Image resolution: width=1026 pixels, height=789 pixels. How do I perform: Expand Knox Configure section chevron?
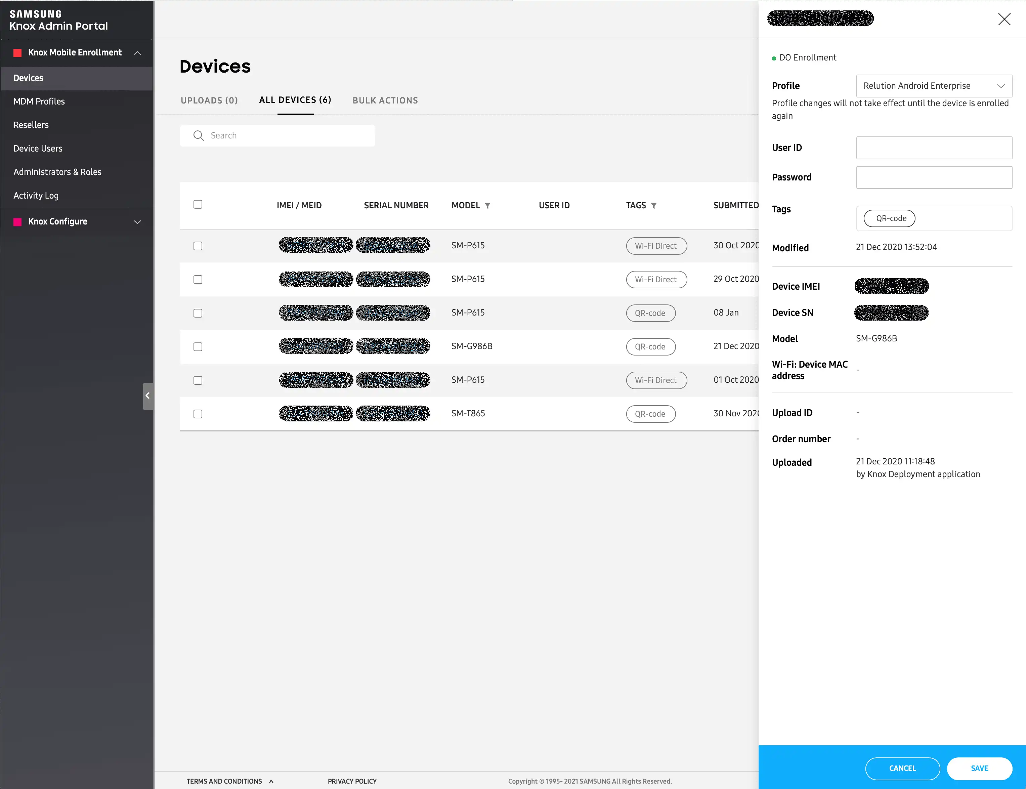137,222
